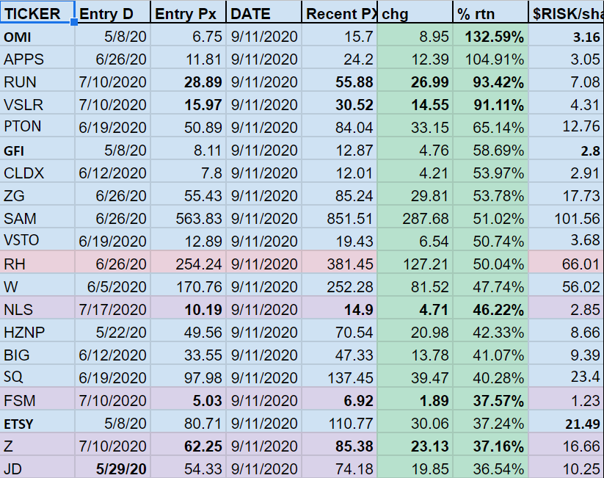Select the 36.54% return cell
Viewport: 604px width, 478px height.
(x=490, y=468)
